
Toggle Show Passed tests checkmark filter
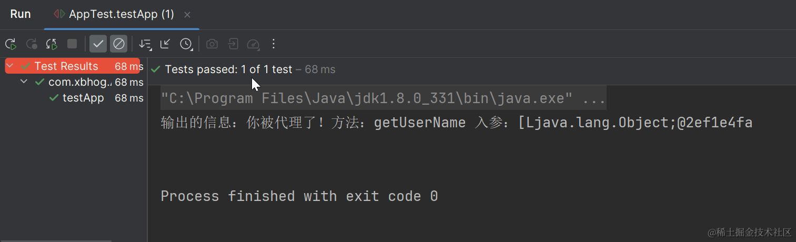click(98, 44)
